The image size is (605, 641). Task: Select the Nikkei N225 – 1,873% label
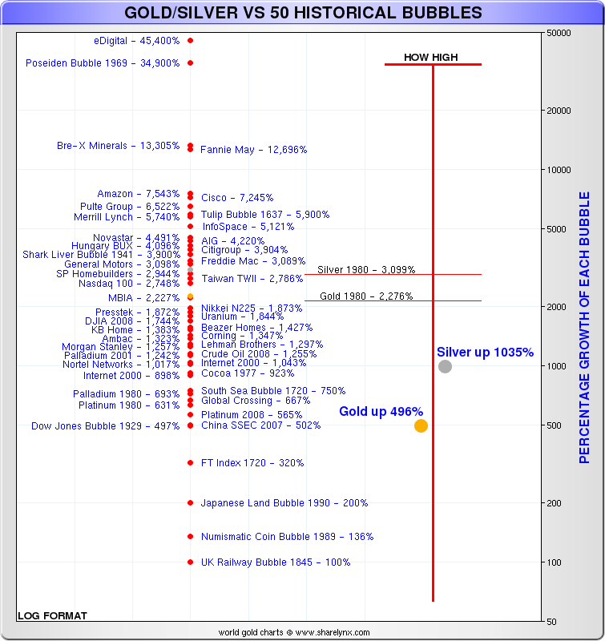(252, 308)
